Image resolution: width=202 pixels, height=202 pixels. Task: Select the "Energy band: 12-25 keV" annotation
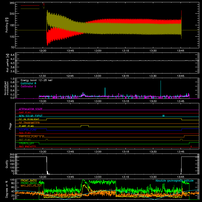[x=37, y=80]
